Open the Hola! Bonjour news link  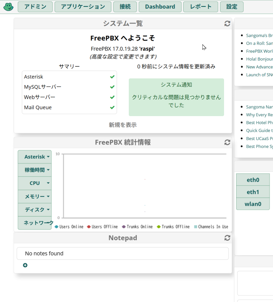pos(259,59)
